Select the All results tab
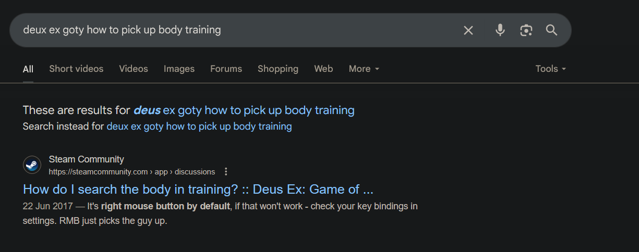The image size is (639, 252). [x=28, y=69]
